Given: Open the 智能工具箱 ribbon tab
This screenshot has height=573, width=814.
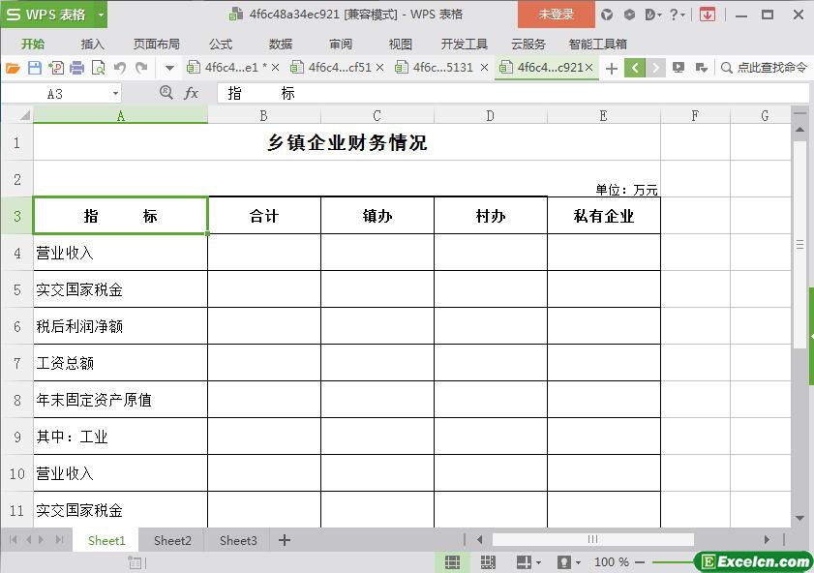Looking at the screenshot, I should 597,45.
